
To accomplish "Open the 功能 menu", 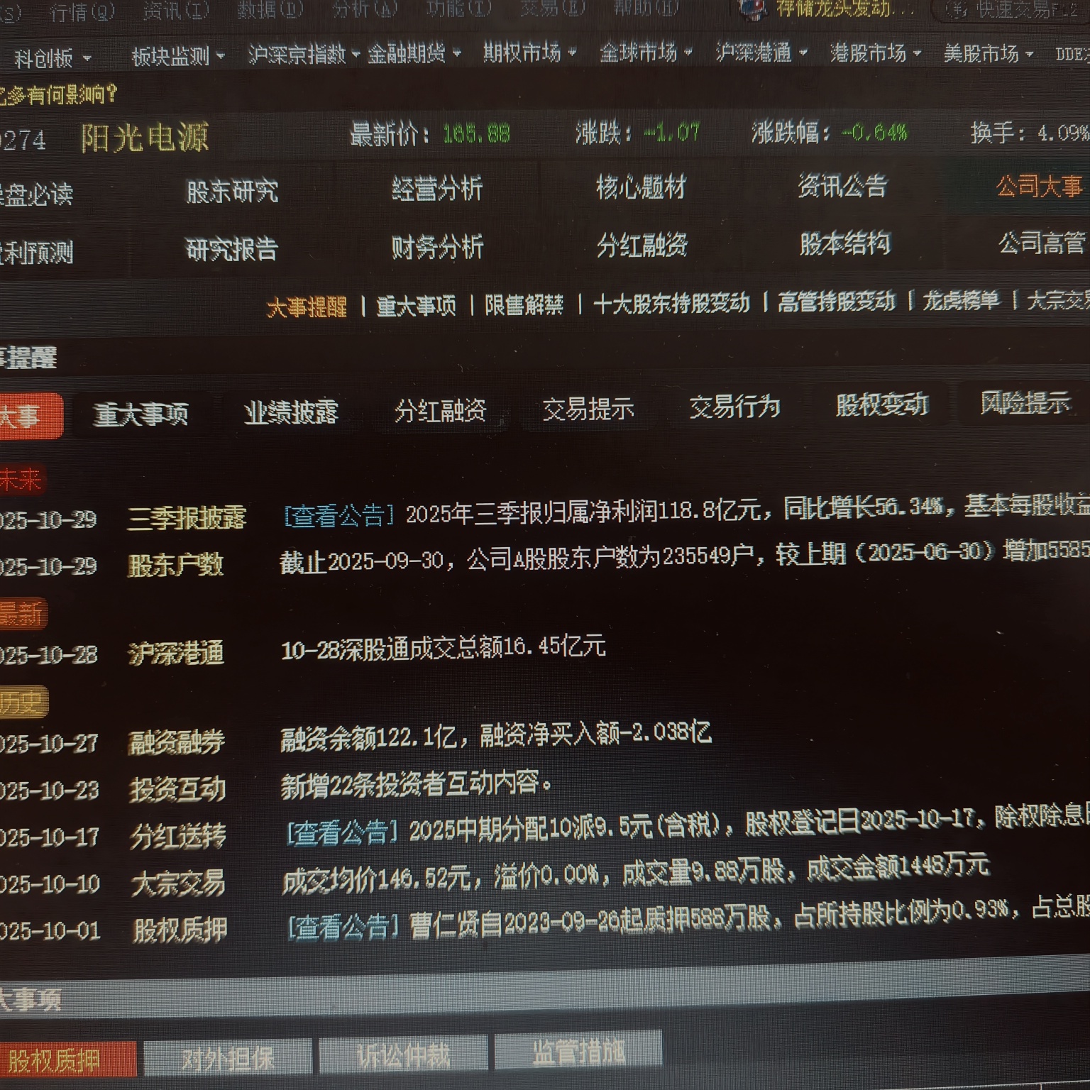I will point(458,8).
